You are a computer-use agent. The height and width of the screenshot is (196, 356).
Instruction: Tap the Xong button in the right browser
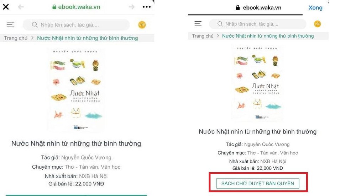click(315, 7)
